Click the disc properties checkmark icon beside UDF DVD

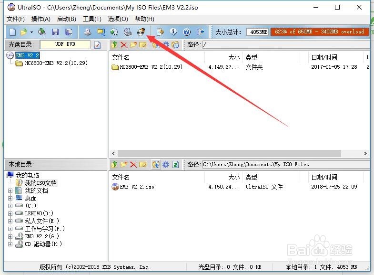(x=97, y=45)
